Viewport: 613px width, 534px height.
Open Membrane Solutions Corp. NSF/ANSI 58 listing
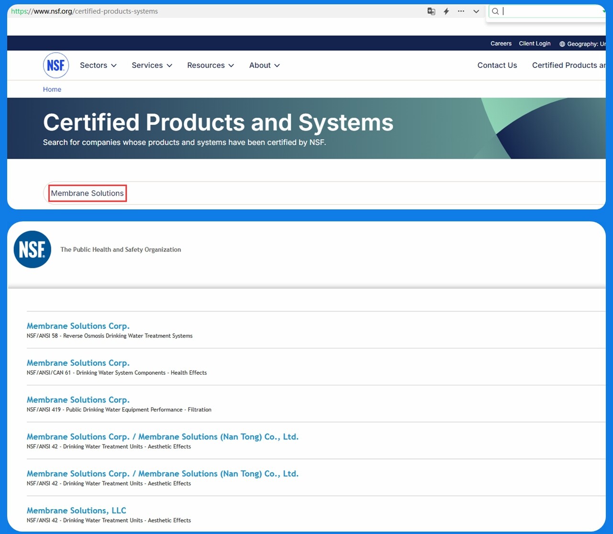pyautogui.click(x=78, y=326)
